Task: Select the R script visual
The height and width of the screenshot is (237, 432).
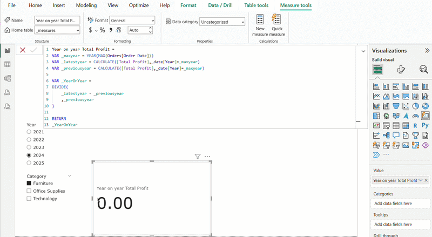Action: click(x=415, y=126)
